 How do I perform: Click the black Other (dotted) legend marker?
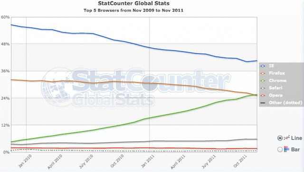[x=263, y=103]
